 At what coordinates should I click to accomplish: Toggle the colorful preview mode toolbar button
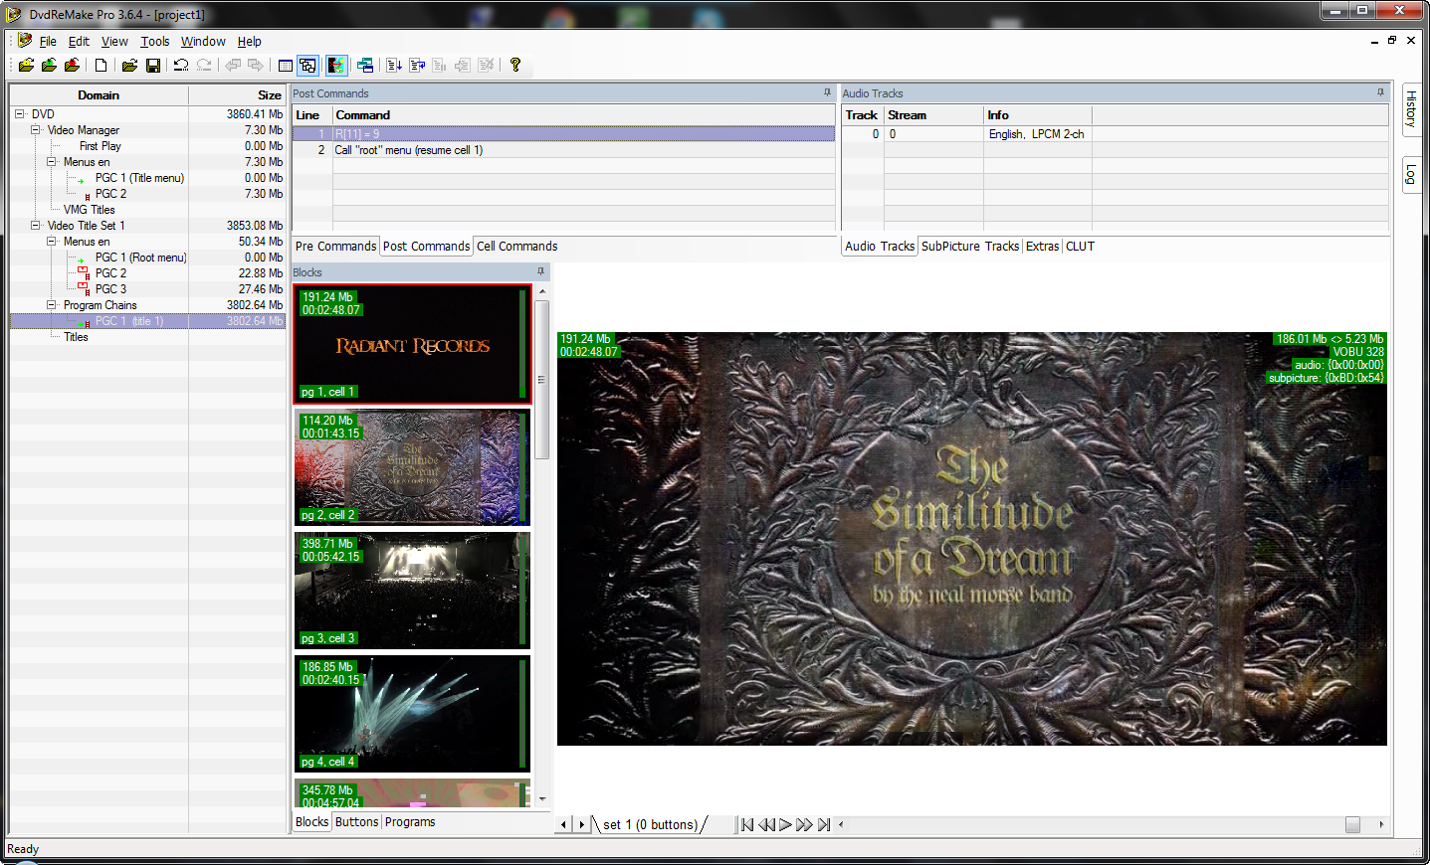tap(336, 66)
